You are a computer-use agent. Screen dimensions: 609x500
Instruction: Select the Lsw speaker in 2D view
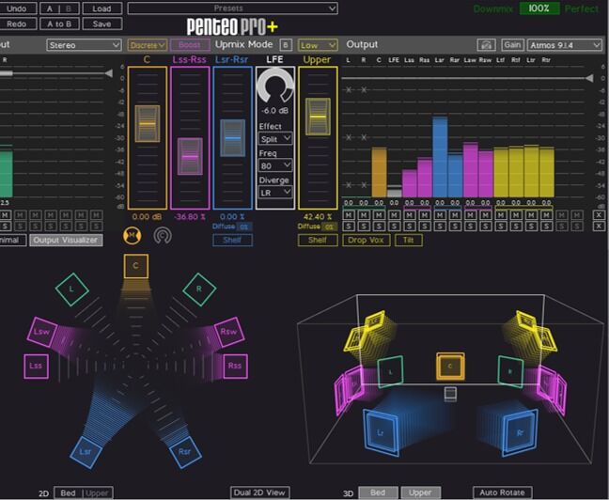pyautogui.click(x=41, y=331)
